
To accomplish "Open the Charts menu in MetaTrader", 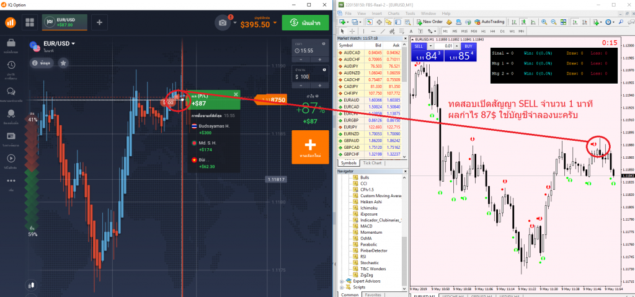I will (x=394, y=14).
